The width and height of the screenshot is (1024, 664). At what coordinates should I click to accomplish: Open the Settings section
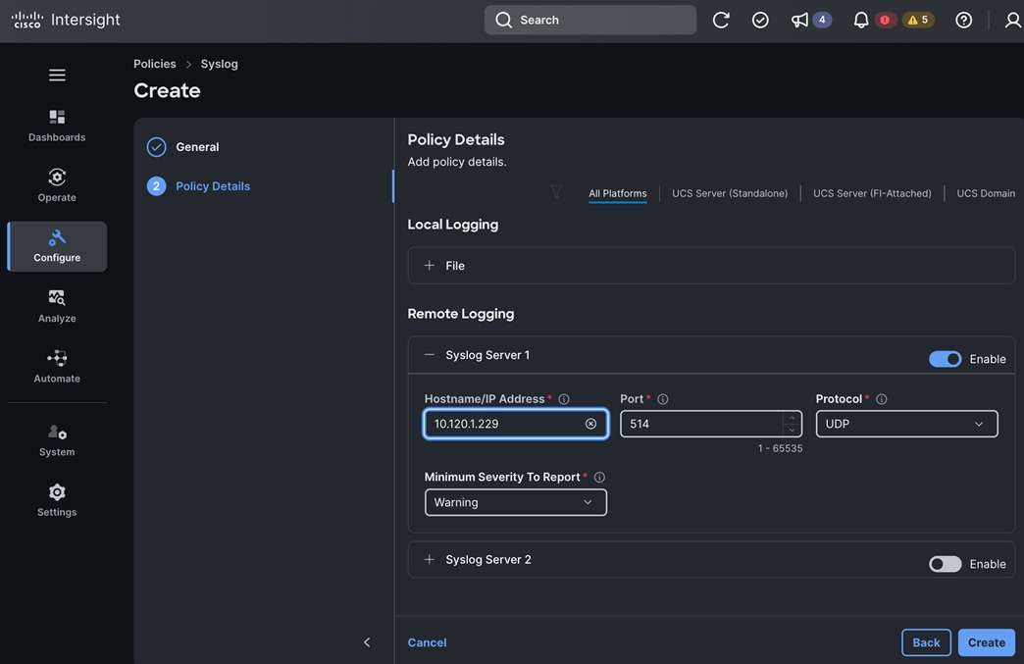click(x=57, y=500)
